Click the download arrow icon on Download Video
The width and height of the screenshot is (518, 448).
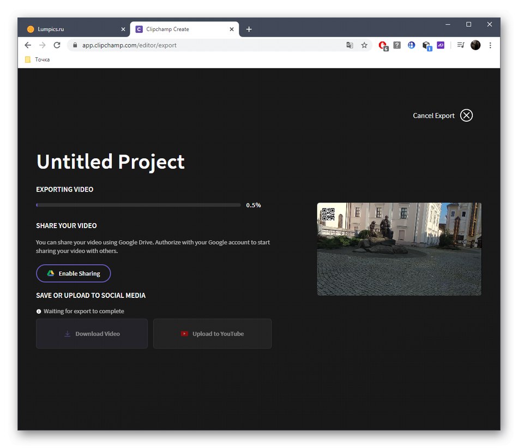coord(67,333)
